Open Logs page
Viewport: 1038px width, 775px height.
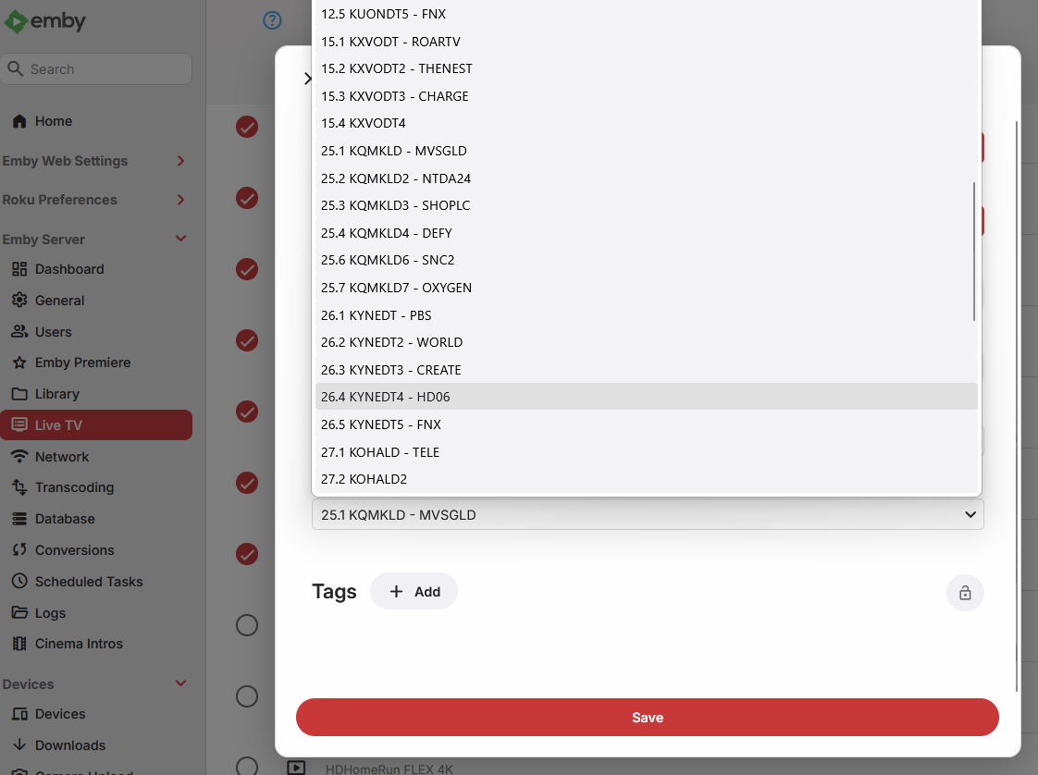(96, 613)
